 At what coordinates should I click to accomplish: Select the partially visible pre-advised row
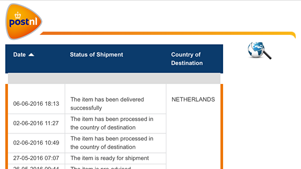click(x=87, y=167)
